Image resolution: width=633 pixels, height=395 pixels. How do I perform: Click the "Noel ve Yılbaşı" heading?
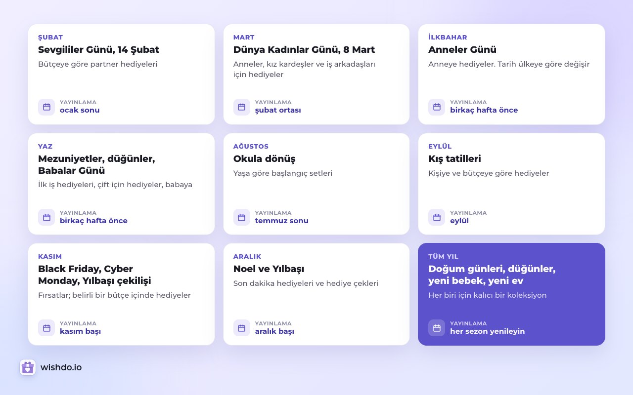(269, 269)
